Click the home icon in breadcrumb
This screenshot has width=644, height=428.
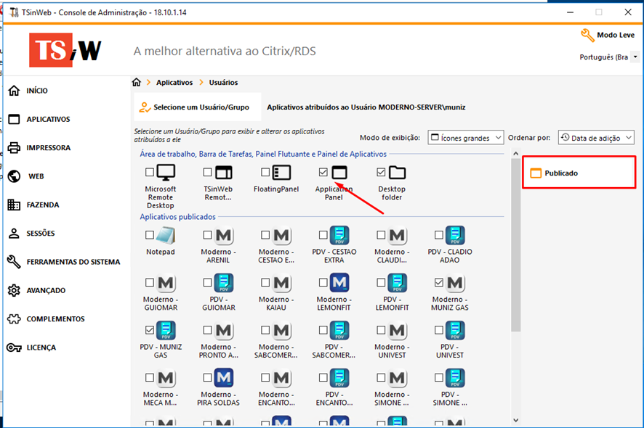click(x=136, y=83)
